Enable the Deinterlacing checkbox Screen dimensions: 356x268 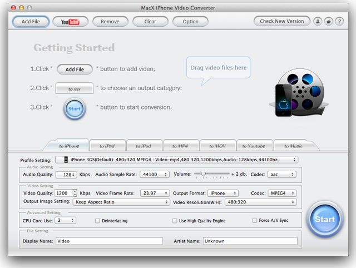[x=97, y=221]
